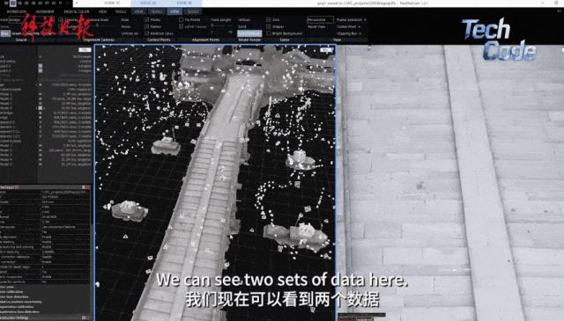564x321 pixels.
Task: Toggle visibility icon of upper Model 2 row
Action: pos(41,98)
